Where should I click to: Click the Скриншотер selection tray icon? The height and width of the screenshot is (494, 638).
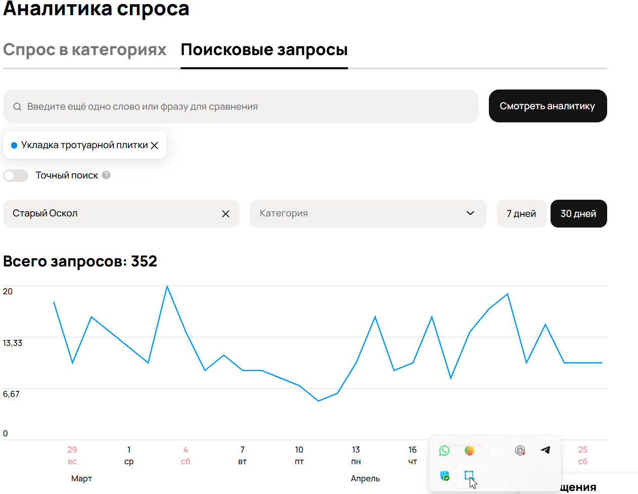(x=469, y=476)
